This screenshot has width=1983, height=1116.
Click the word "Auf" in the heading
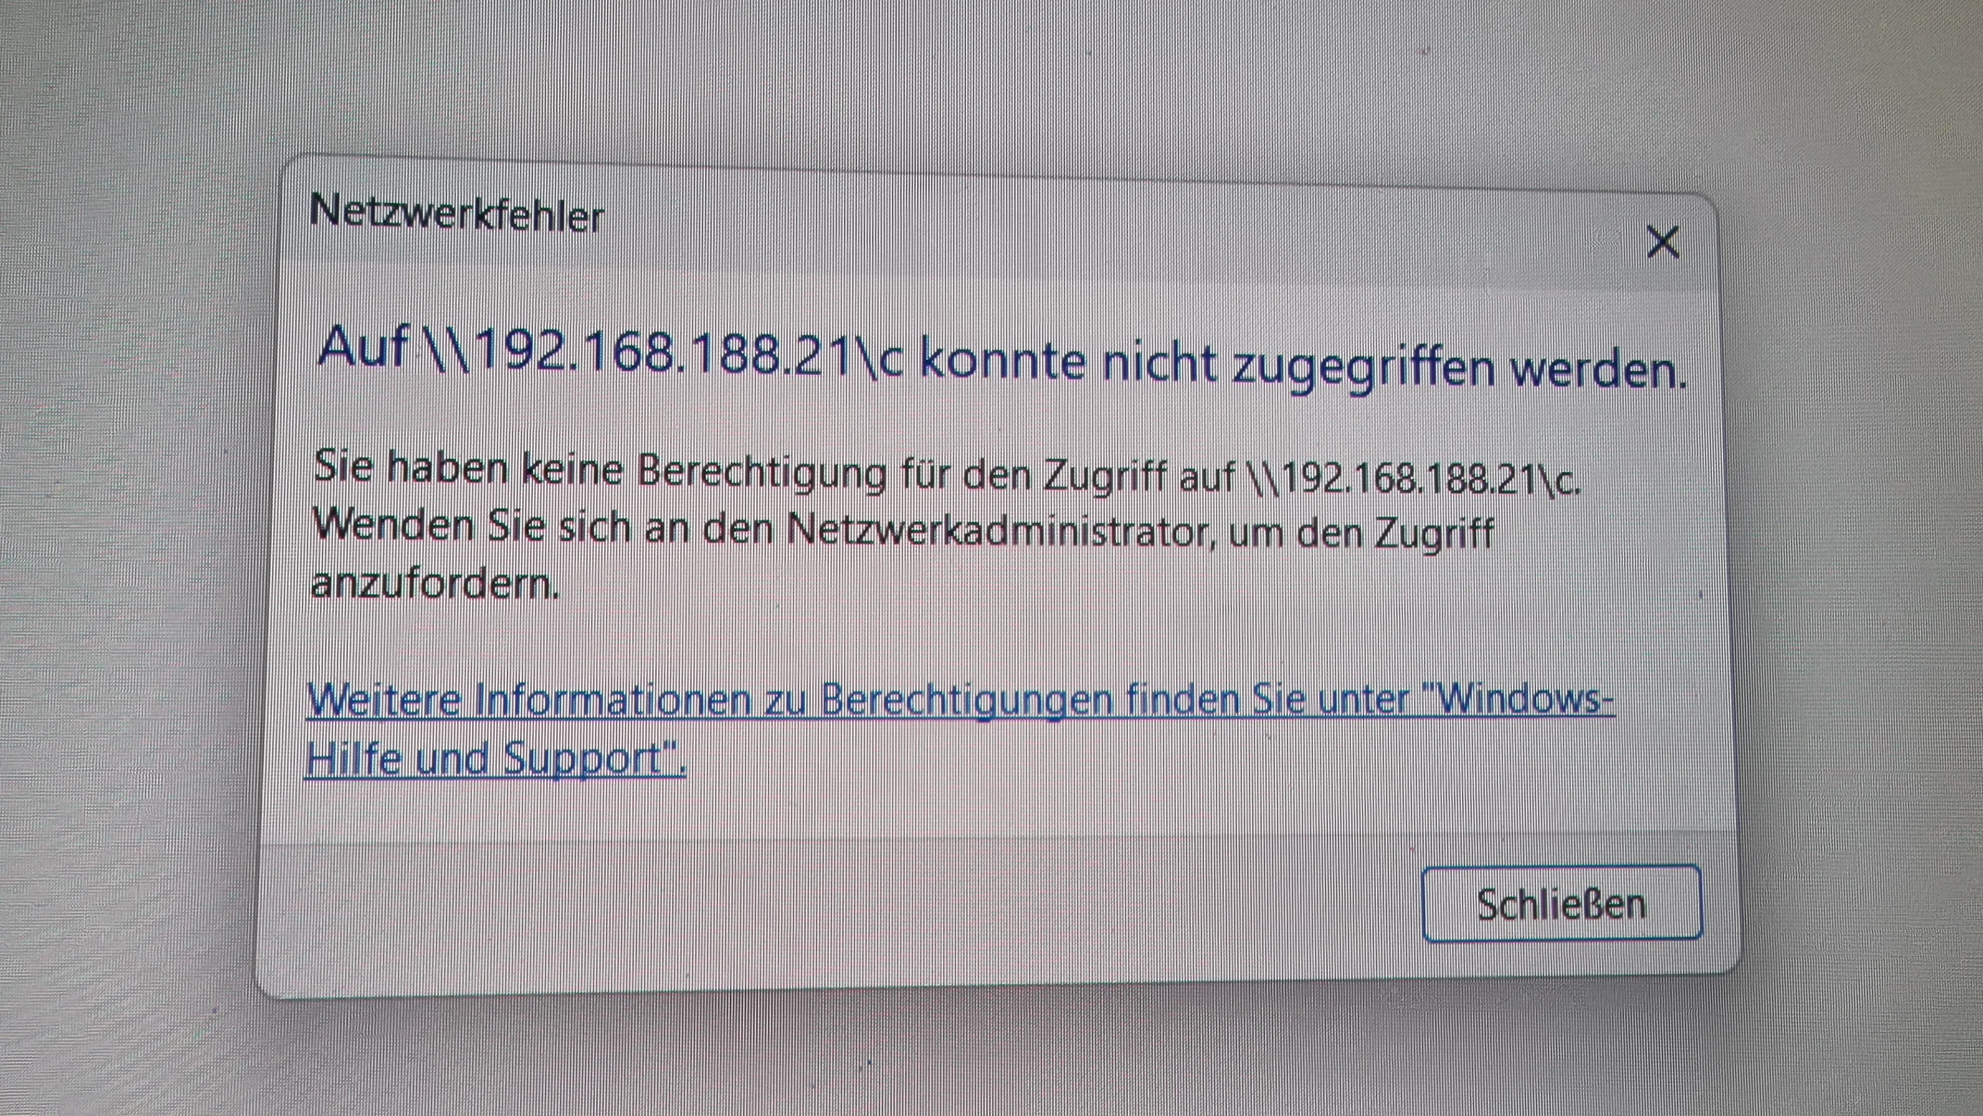click(363, 348)
